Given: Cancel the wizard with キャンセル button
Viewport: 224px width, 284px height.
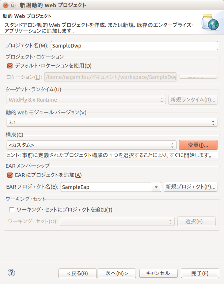Looking at the screenshot, I should click(x=158, y=273).
